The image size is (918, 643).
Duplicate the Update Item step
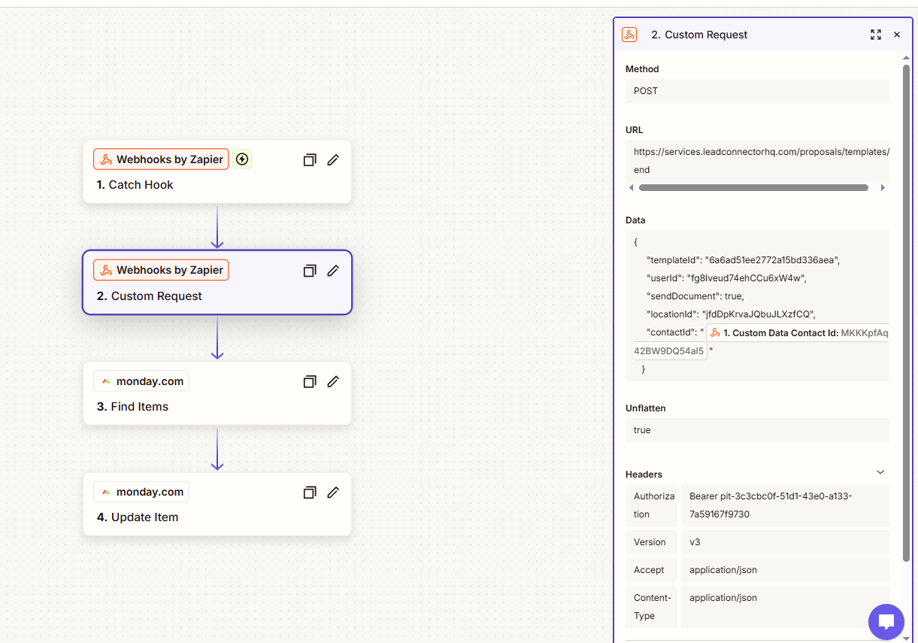310,493
